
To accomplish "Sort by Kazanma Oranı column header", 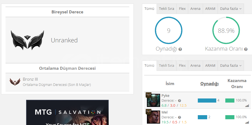I will point(237,84).
